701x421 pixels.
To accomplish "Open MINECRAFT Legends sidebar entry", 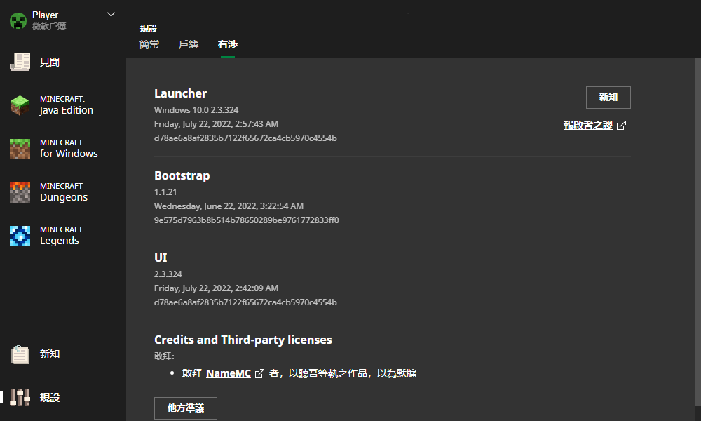I will (62, 236).
